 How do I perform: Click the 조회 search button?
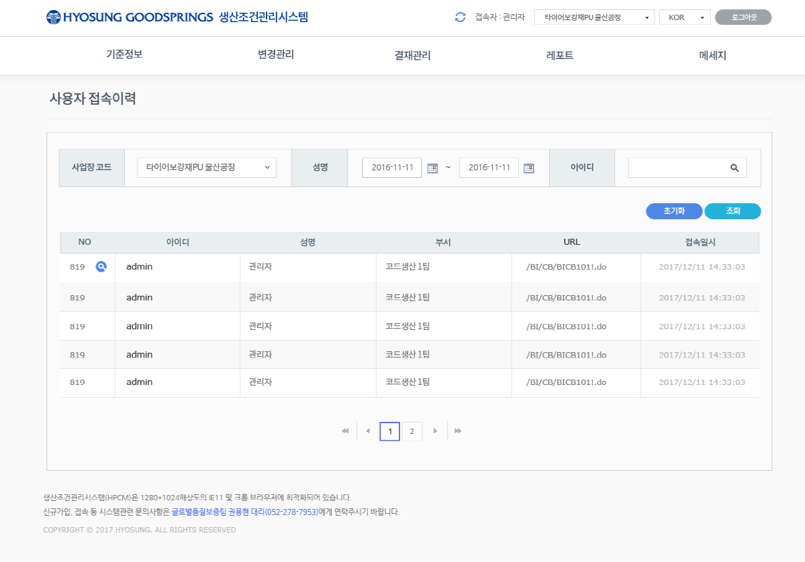click(x=732, y=211)
